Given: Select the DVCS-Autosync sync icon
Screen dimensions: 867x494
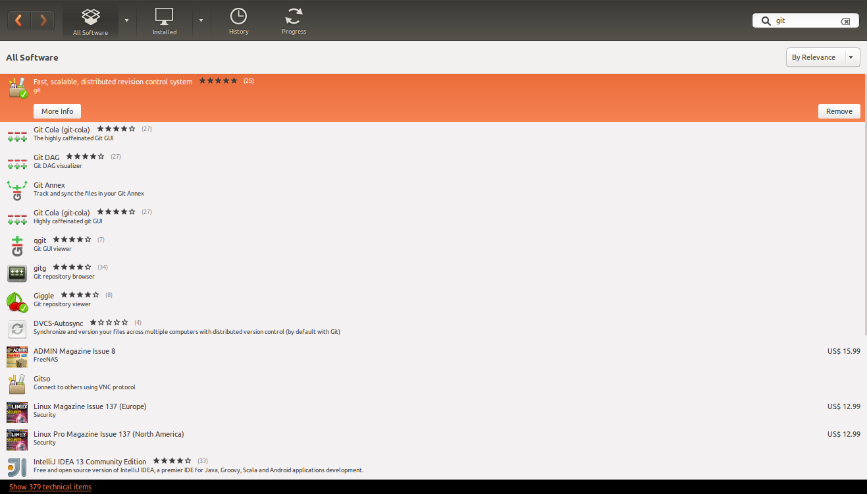Looking at the screenshot, I should (x=17, y=329).
